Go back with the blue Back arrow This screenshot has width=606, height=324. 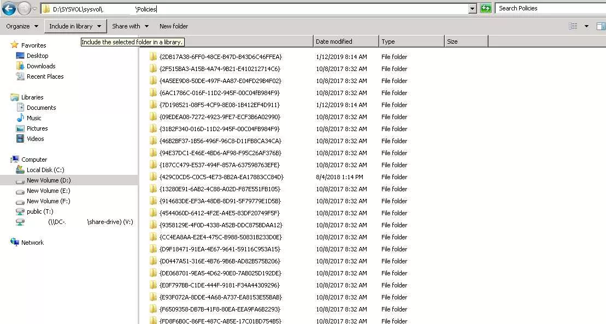point(9,8)
